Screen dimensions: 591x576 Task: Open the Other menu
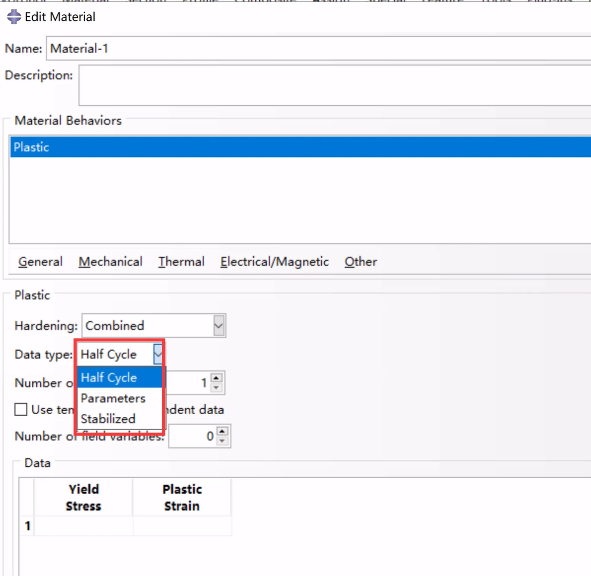coord(361,261)
